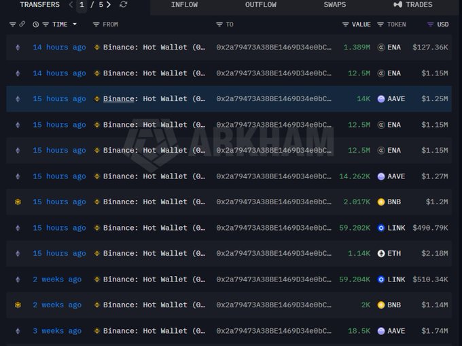Viewport: 462px width, 346px height.
Task: Click the page 1 number field
Action: pyautogui.click(x=82, y=5)
